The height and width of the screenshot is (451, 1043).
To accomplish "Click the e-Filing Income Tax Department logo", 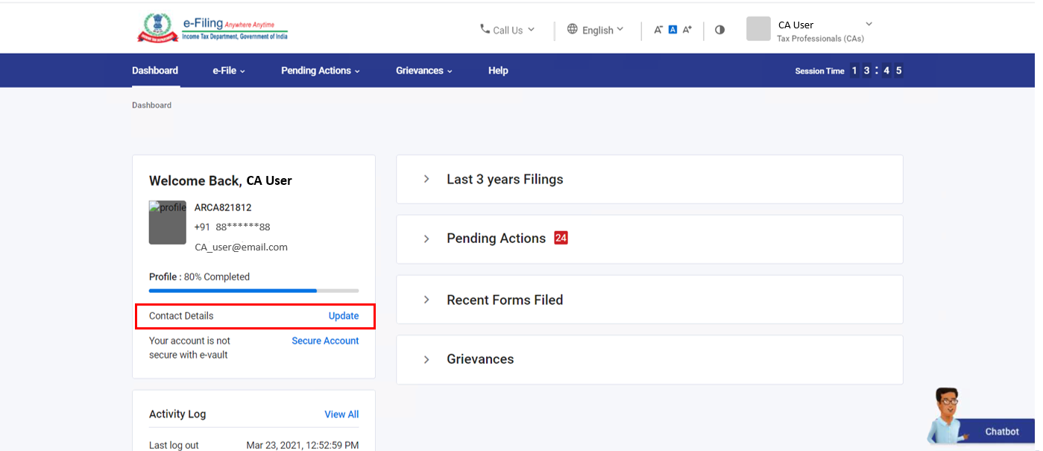I will tap(212, 28).
